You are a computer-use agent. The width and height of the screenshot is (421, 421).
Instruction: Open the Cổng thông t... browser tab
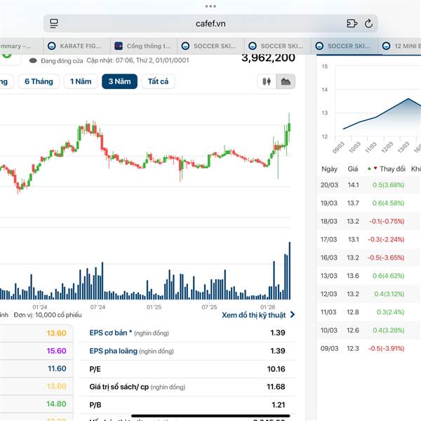tap(144, 46)
